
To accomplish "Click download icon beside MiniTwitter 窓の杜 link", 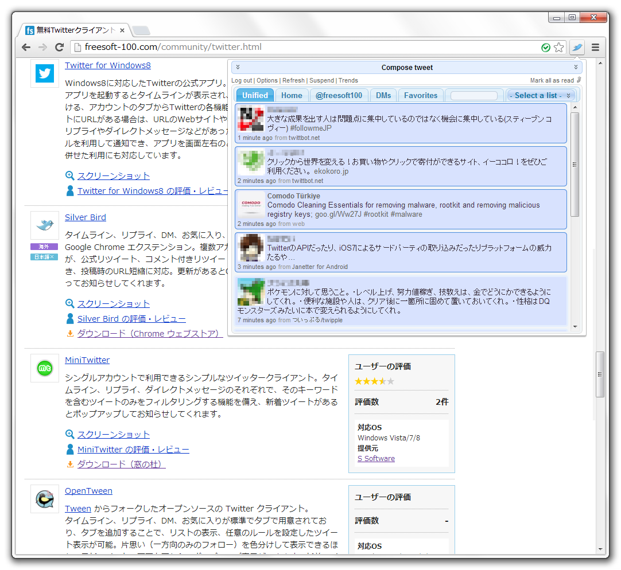I will pyautogui.click(x=70, y=464).
